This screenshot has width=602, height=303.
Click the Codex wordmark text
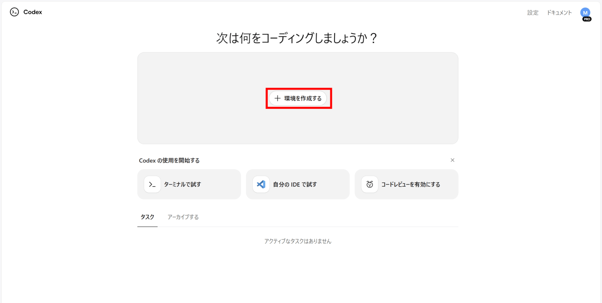[33, 12]
